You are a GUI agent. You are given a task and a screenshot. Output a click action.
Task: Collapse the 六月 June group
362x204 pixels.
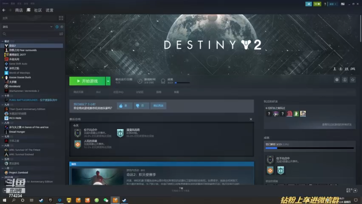tap(3, 145)
